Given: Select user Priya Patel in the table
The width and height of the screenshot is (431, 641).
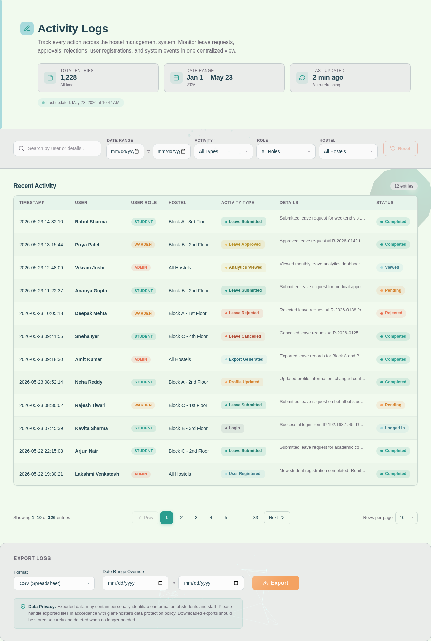Looking at the screenshot, I should pos(87,245).
